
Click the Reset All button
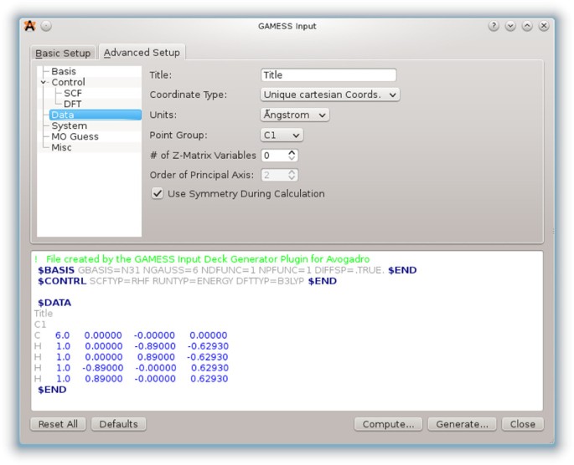coord(58,424)
